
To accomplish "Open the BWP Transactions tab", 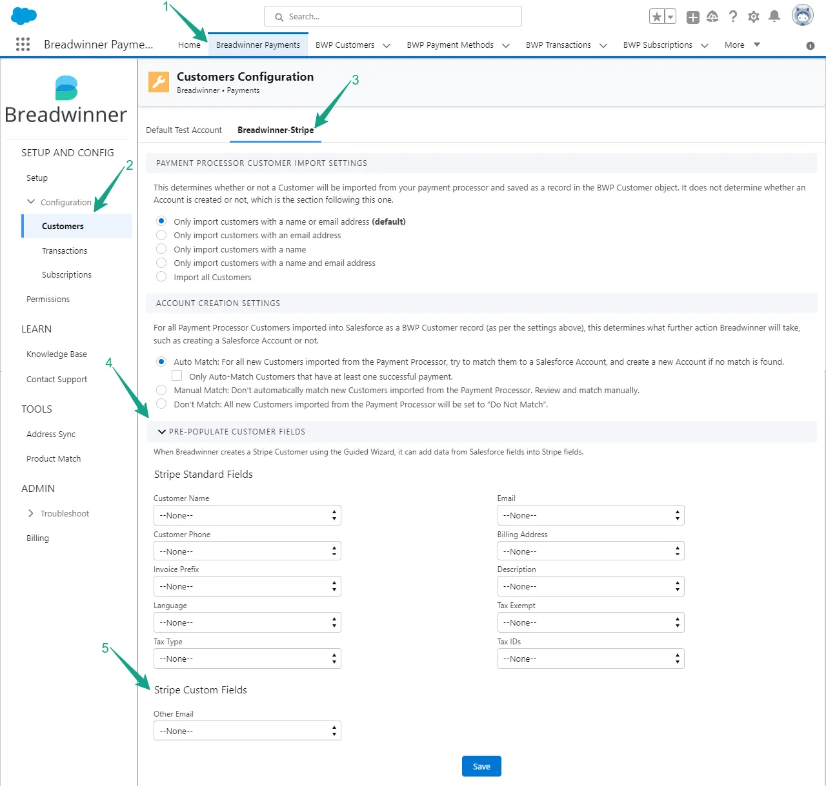I will tap(558, 45).
